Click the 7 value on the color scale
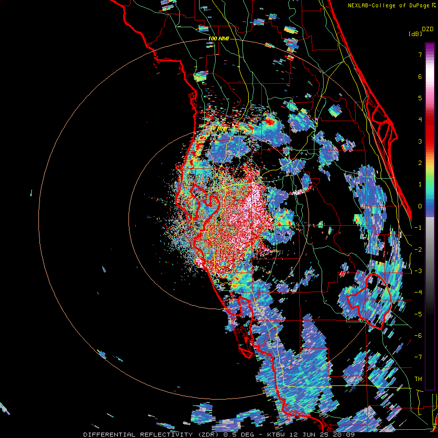The width and height of the screenshot is (438, 438). coord(420,55)
